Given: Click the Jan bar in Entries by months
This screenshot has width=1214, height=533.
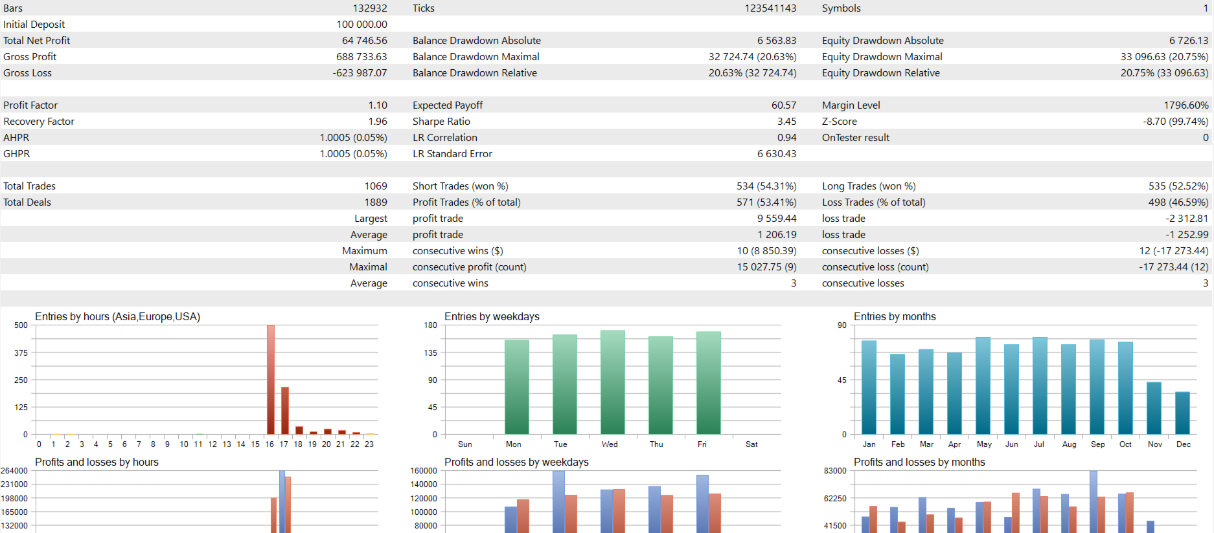Looking at the screenshot, I should point(869,387).
